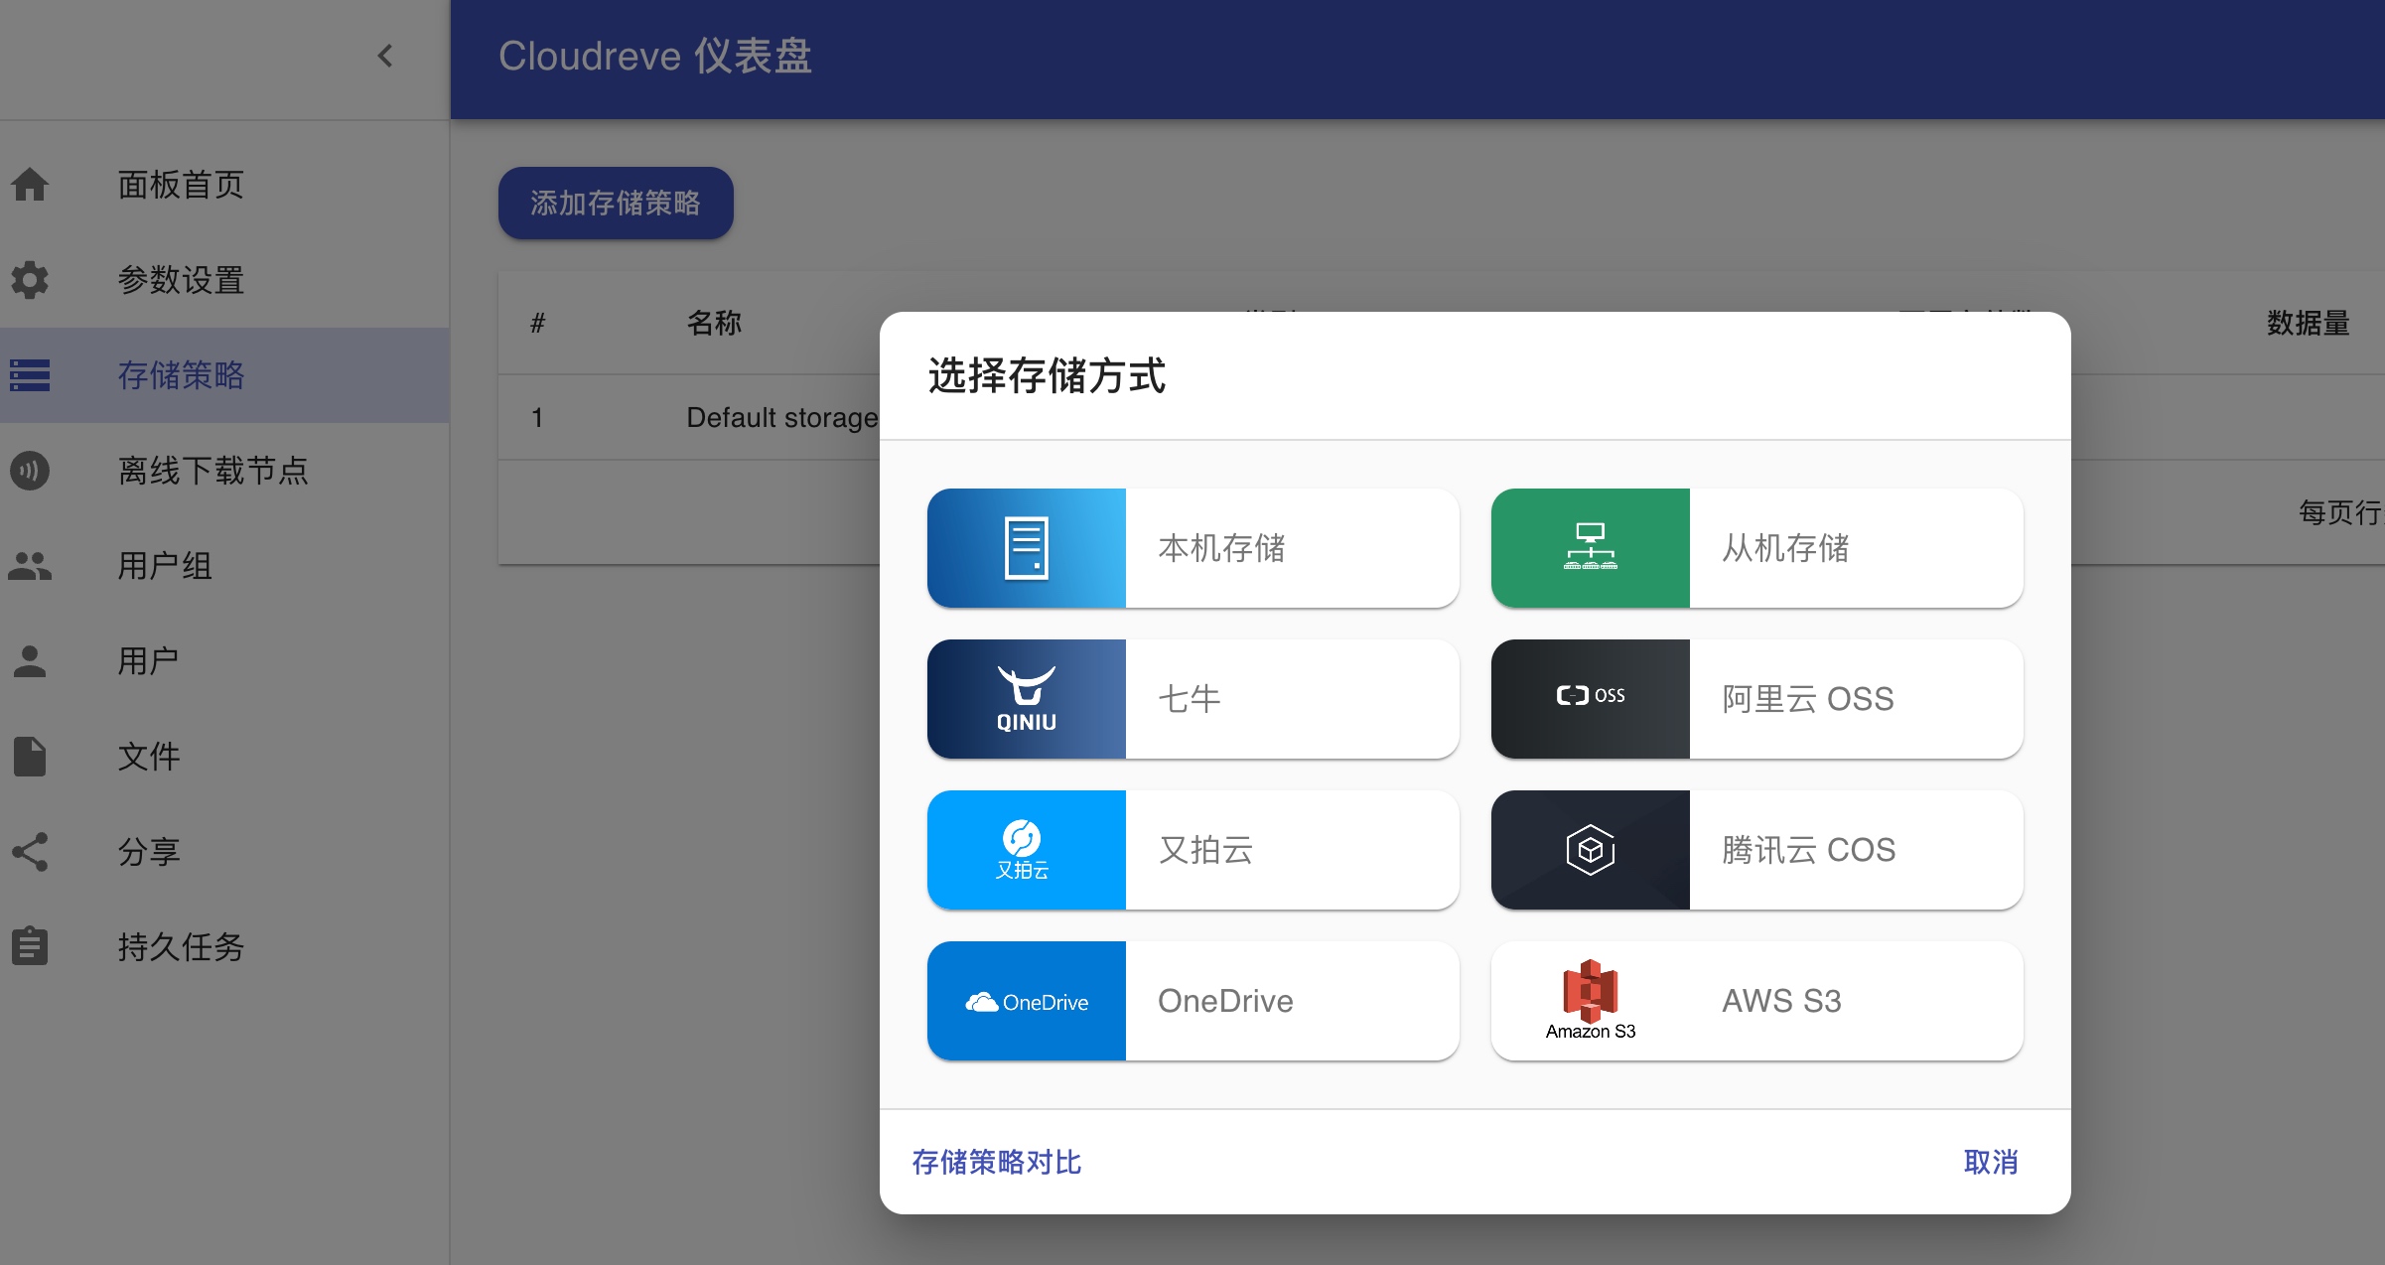Click the green slave network icon tile
This screenshot has width=2385, height=1265.
[1591, 548]
